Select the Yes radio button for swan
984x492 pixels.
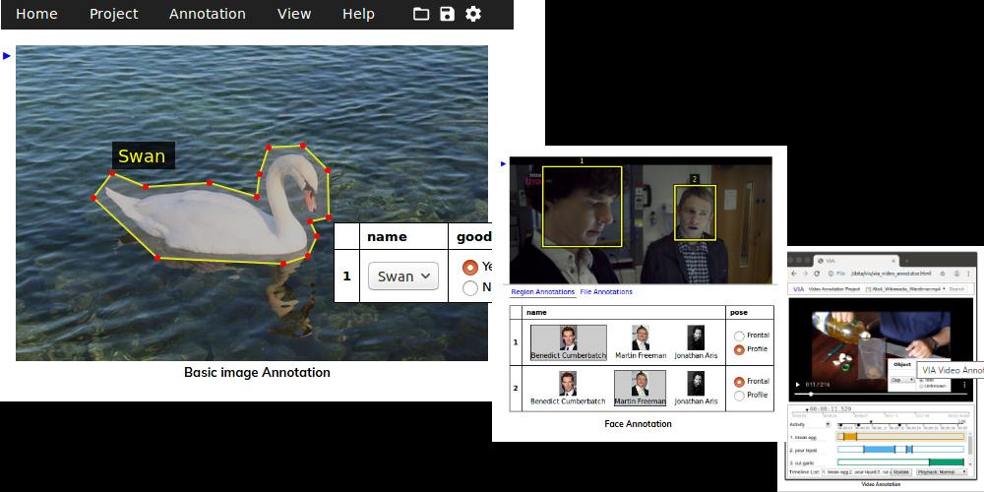(470, 267)
